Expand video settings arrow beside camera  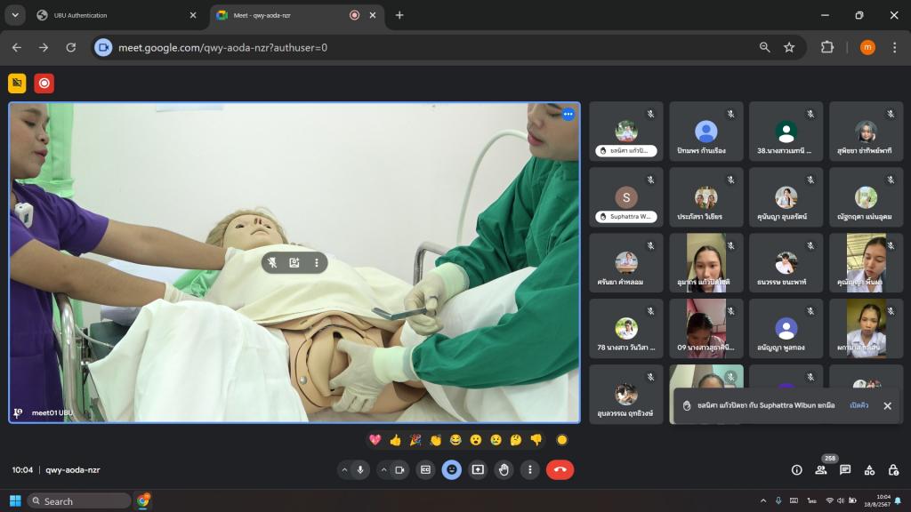click(383, 469)
